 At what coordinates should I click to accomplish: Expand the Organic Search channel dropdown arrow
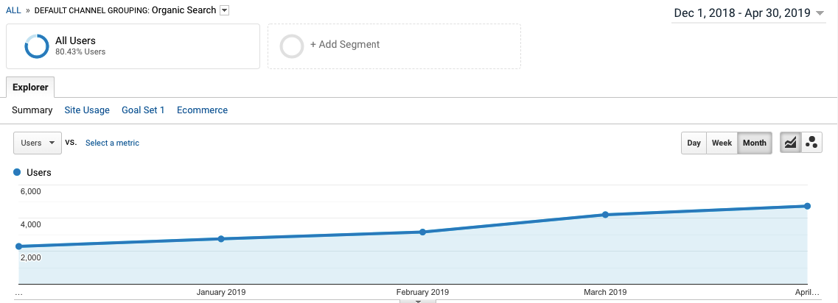point(225,11)
